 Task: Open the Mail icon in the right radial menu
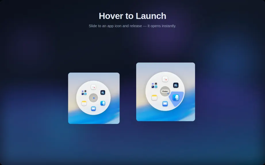[x=165, y=104]
